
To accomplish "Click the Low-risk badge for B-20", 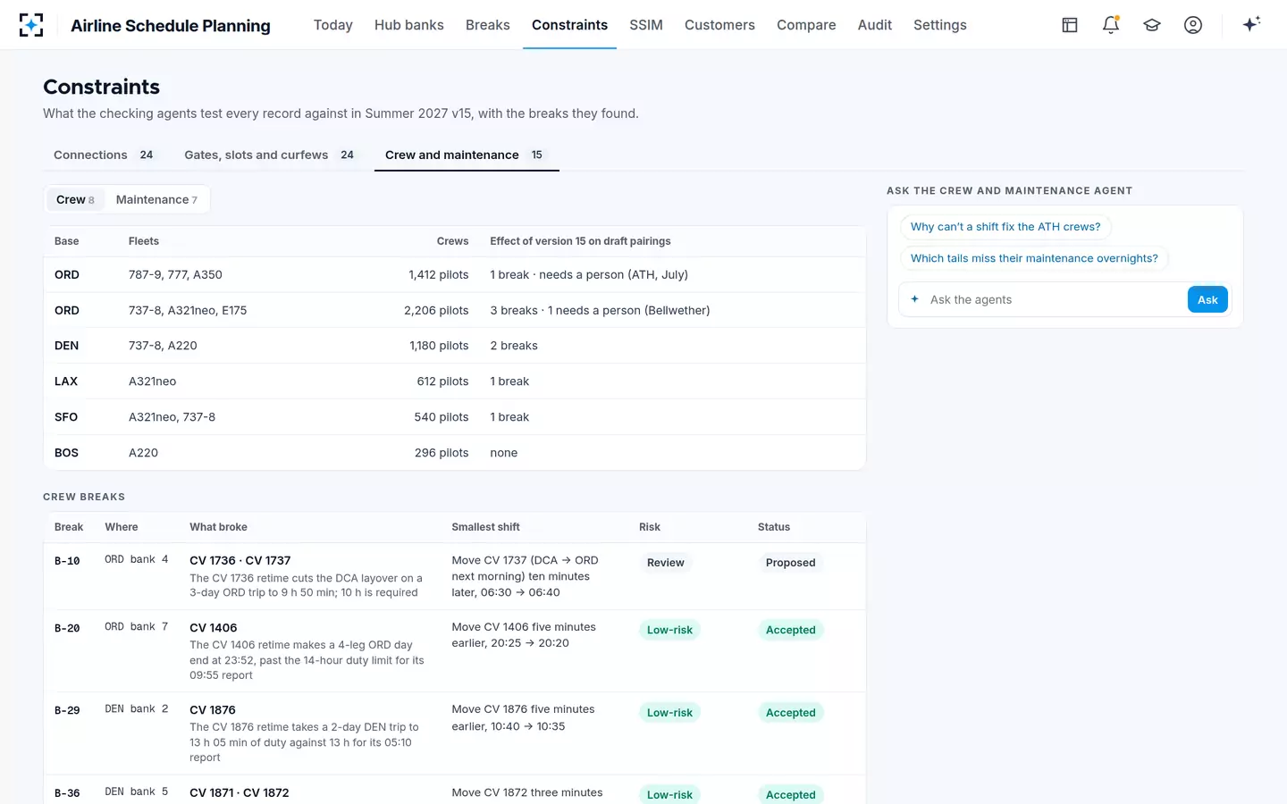I will [669, 630].
